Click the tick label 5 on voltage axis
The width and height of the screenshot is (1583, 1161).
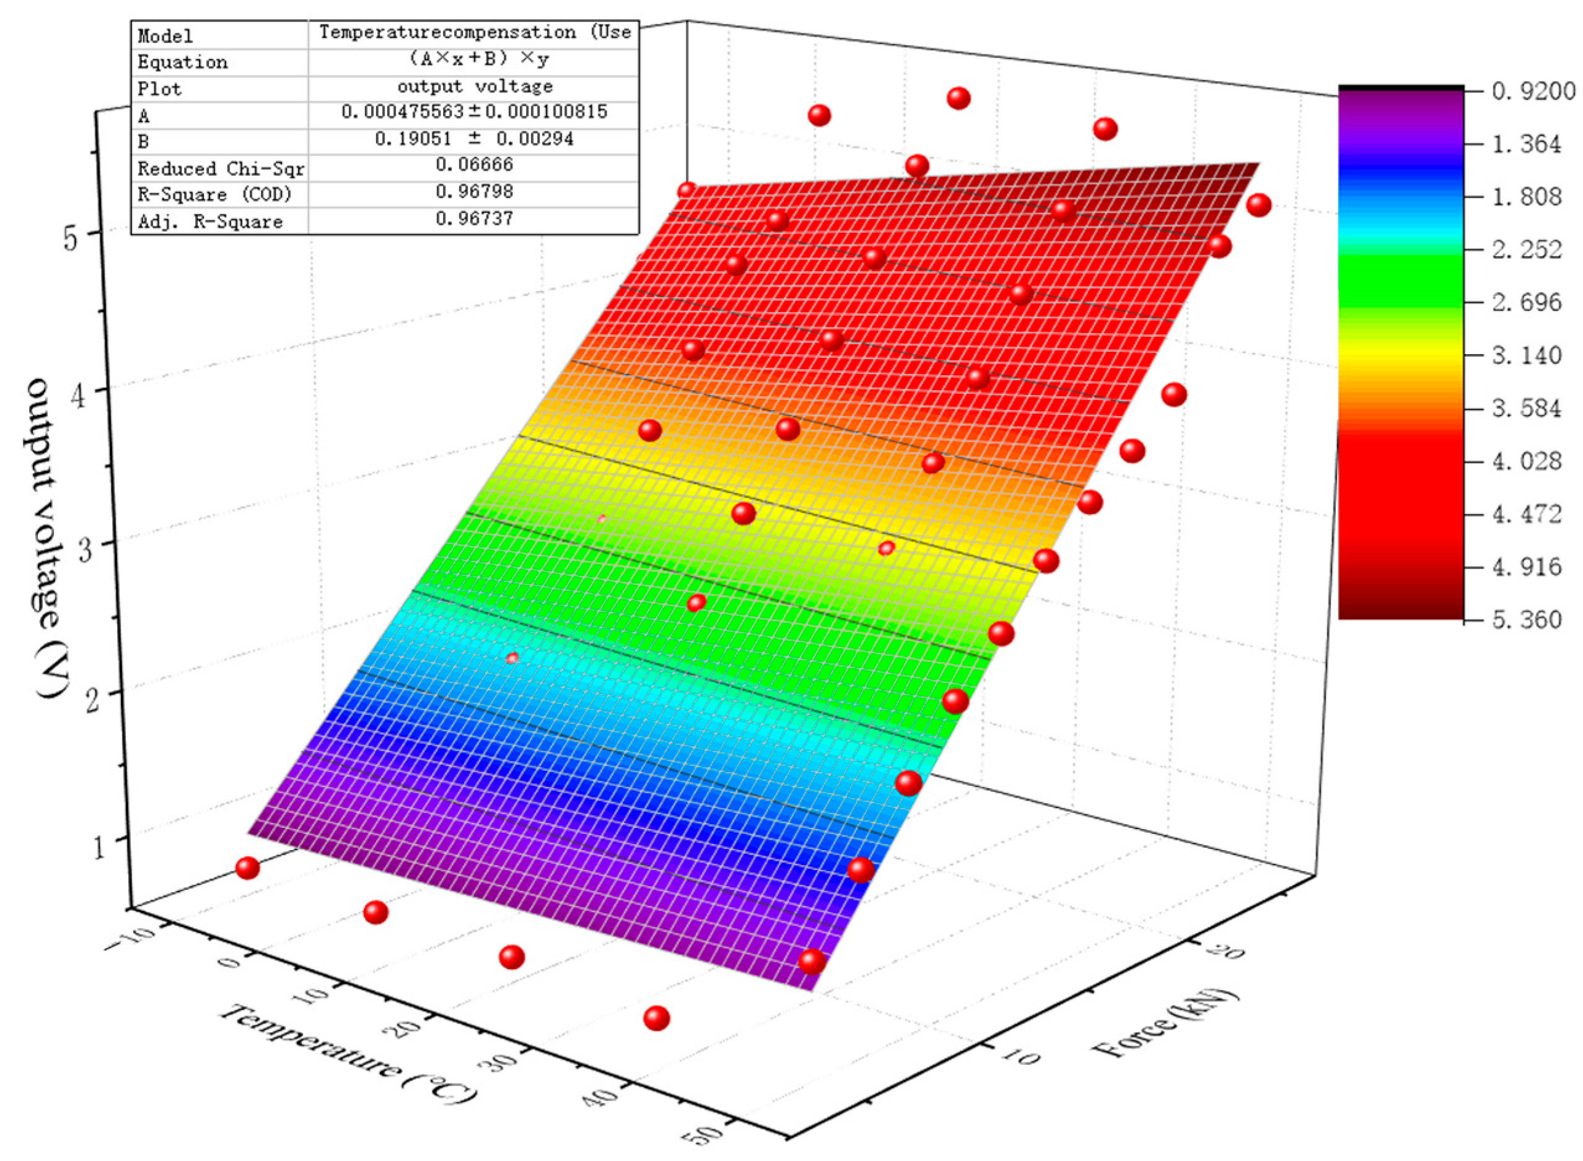point(71,240)
